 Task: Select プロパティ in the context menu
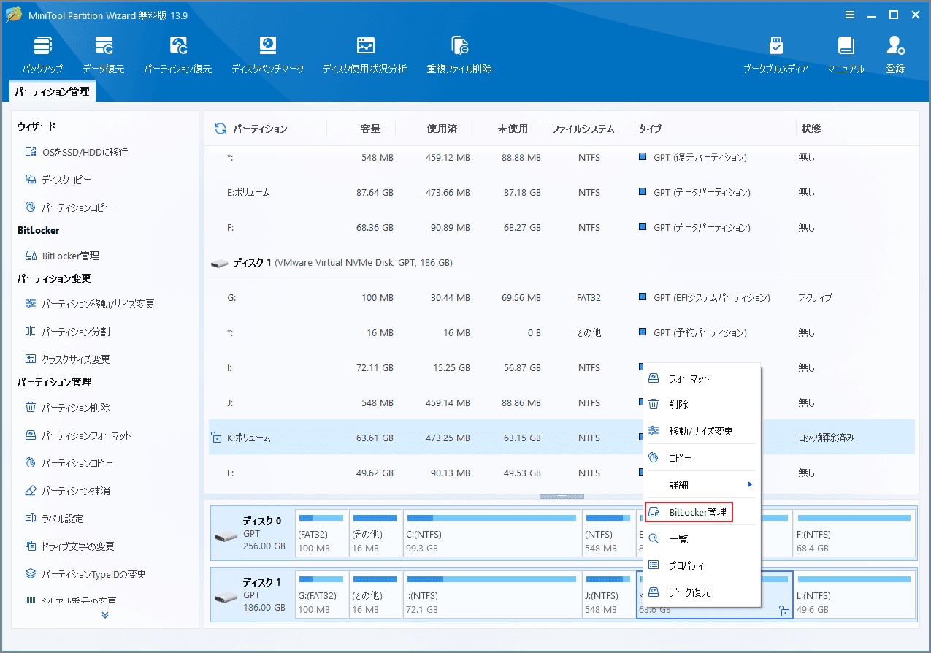[x=701, y=565]
